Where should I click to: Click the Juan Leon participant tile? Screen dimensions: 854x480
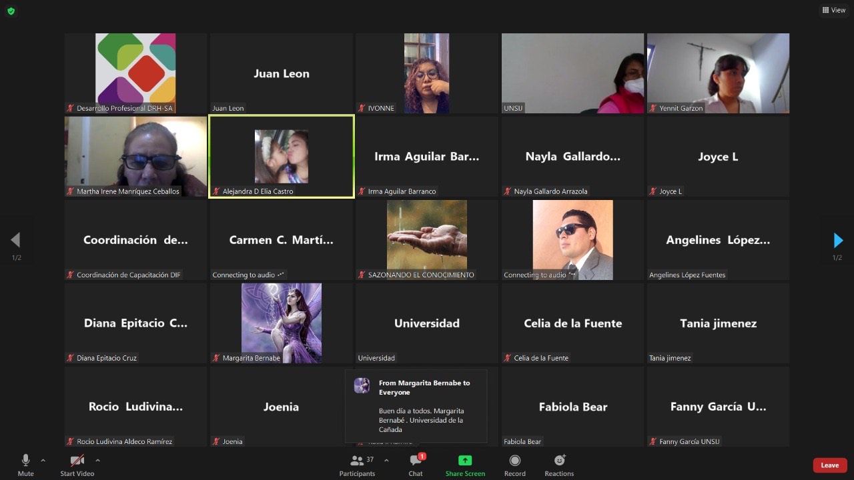(281, 73)
